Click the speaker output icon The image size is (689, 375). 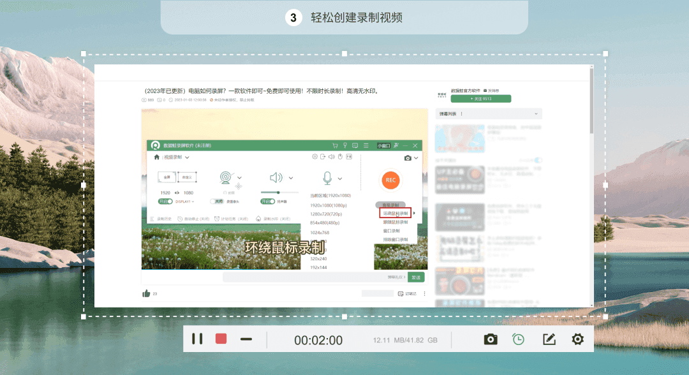(x=277, y=178)
